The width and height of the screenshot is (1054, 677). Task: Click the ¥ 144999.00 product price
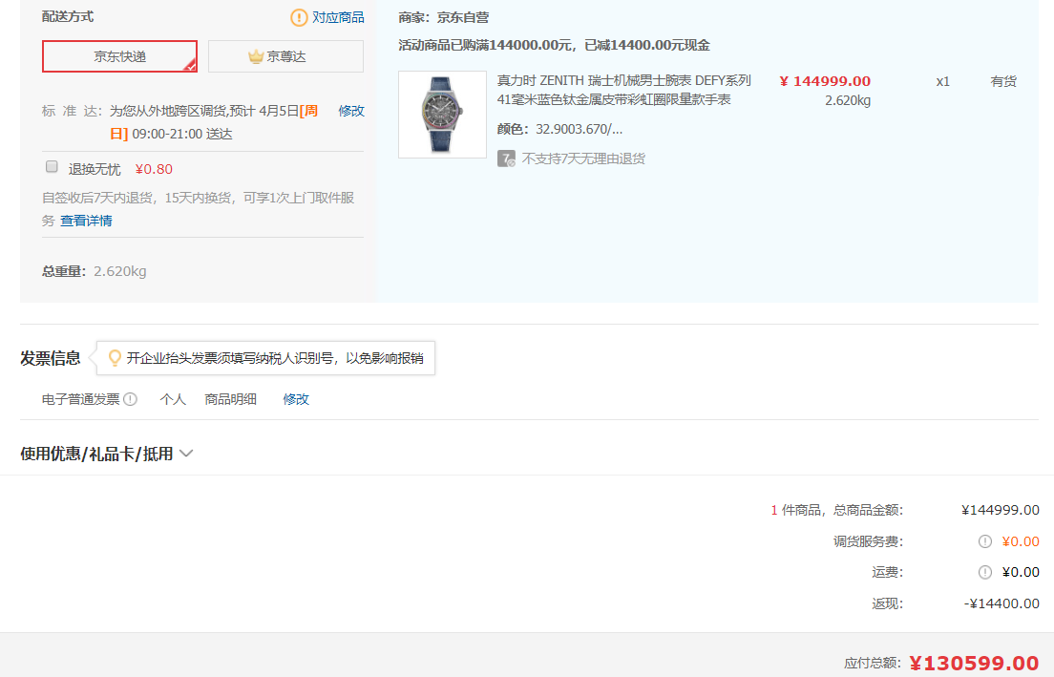tap(825, 81)
